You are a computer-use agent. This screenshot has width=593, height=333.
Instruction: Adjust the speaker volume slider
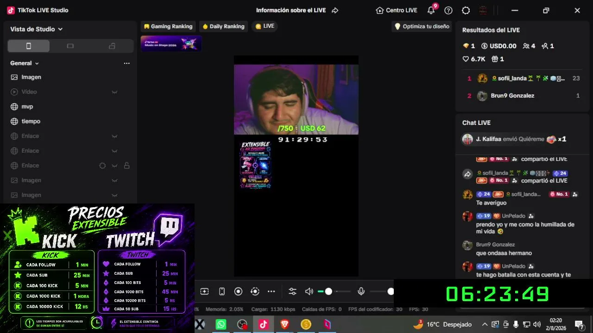[x=334, y=291]
